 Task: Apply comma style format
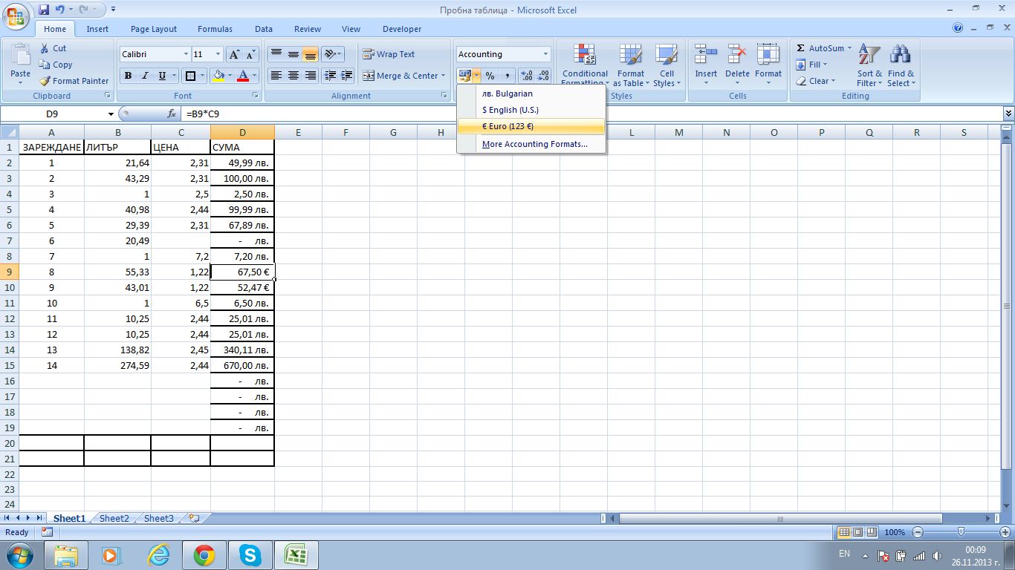(507, 76)
